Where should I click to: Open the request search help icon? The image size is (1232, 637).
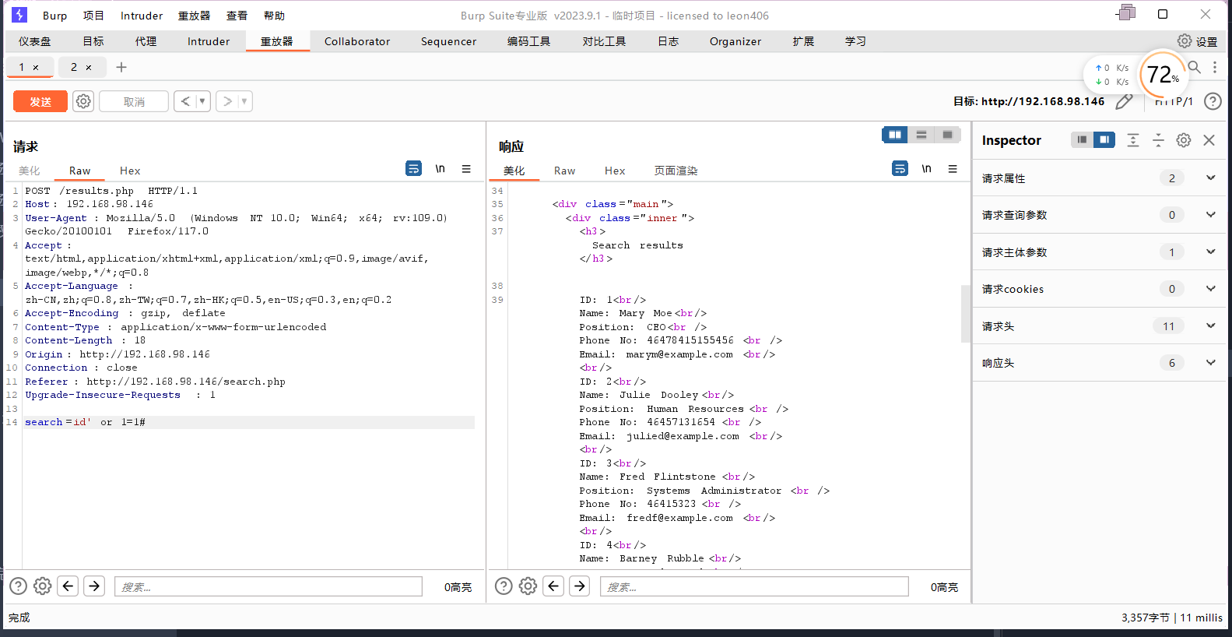point(19,586)
